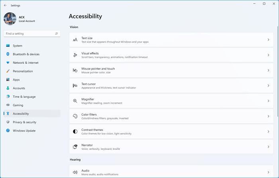Click the Visual effects sparkle icon
This screenshot has height=178, width=279.
75,55
